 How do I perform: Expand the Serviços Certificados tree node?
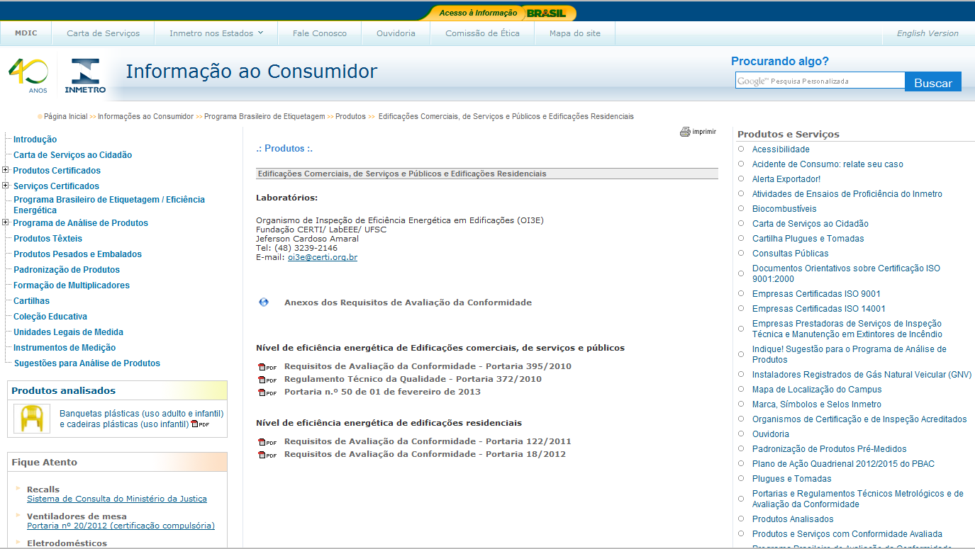pyautogui.click(x=6, y=186)
